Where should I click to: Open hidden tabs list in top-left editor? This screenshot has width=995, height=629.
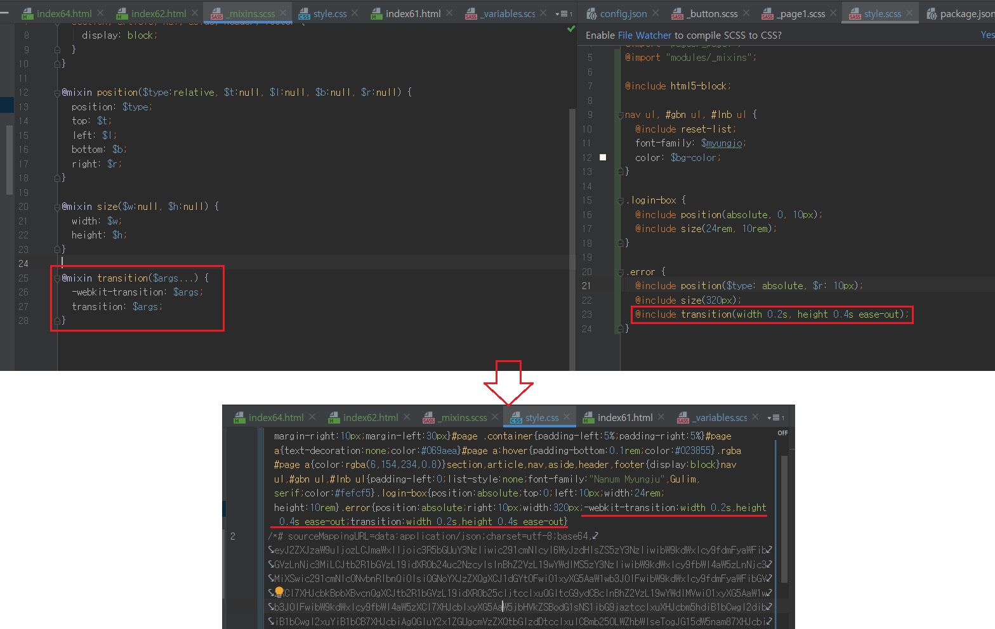pyautogui.click(x=563, y=13)
